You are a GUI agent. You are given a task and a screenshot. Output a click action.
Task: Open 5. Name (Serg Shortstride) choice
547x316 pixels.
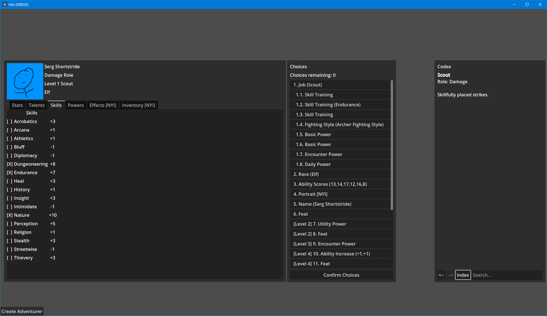point(340,204)
